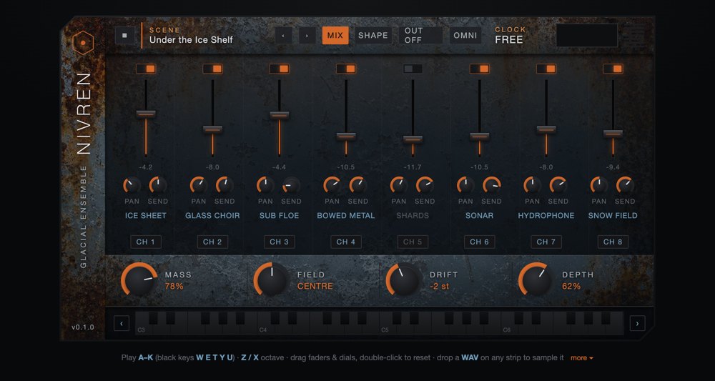The height and width of the screenshot is (381, 715).
Task: Click the MASS macro dial
Action: (x=139, y=279)
